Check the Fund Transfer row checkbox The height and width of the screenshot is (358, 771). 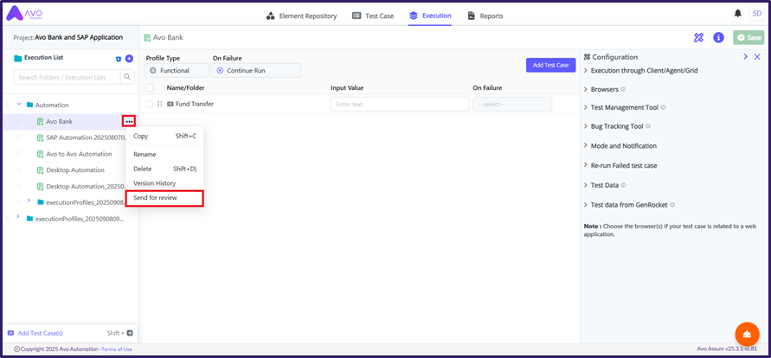[x=150, y=104]
